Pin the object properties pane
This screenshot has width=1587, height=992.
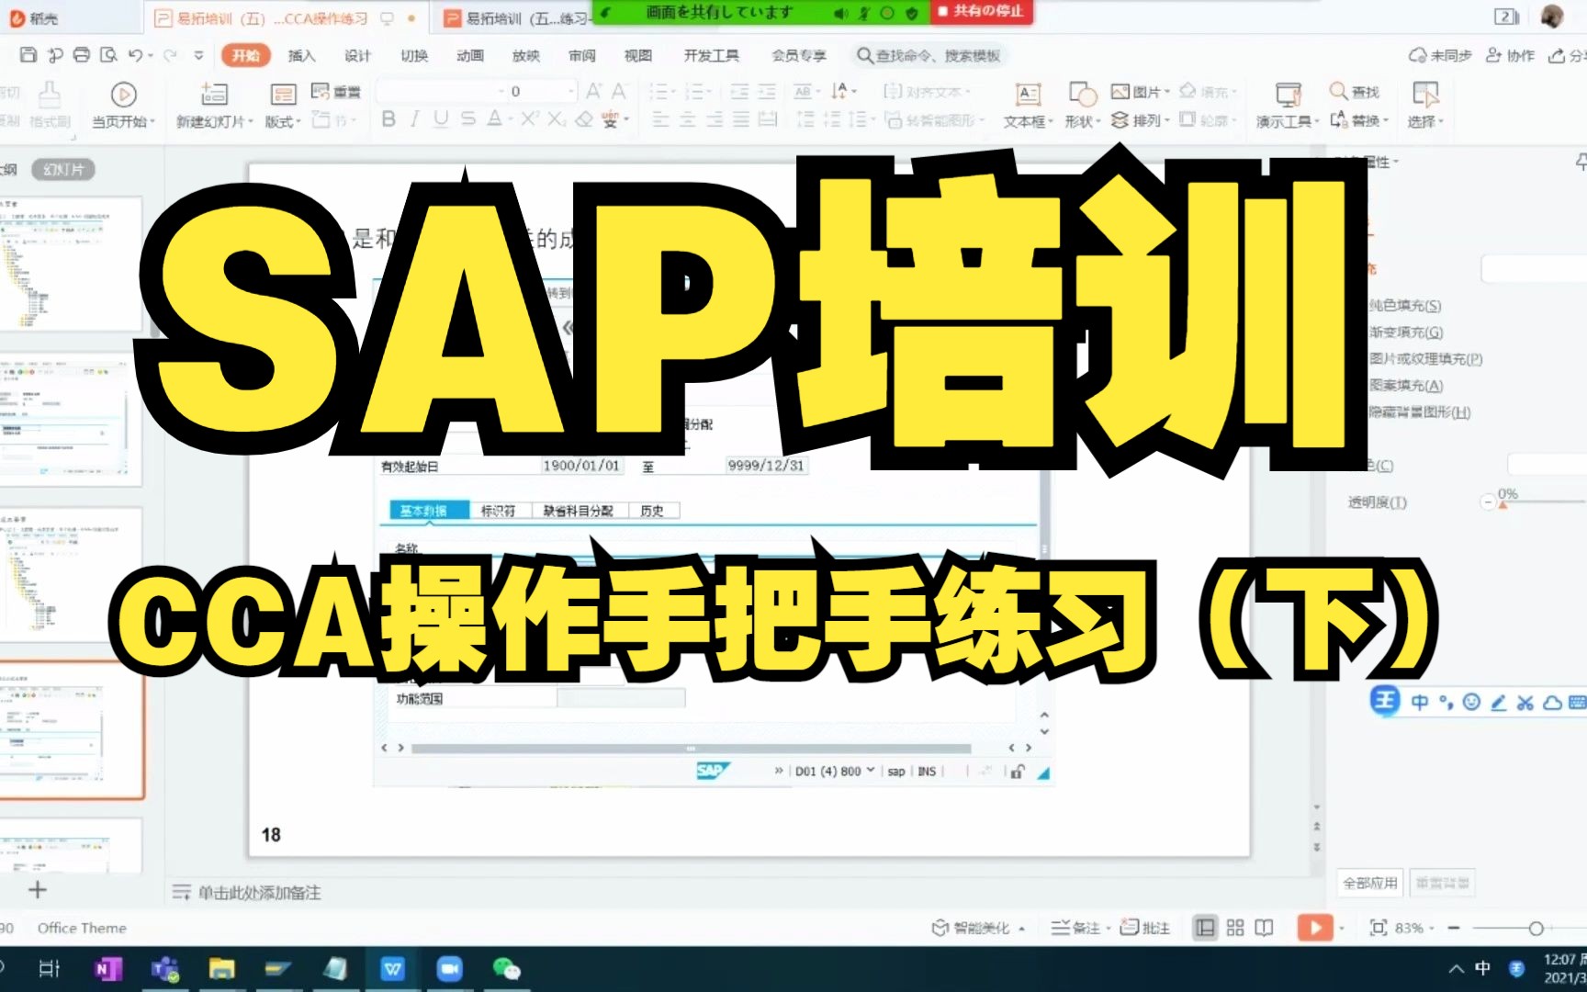point(1581,162)
